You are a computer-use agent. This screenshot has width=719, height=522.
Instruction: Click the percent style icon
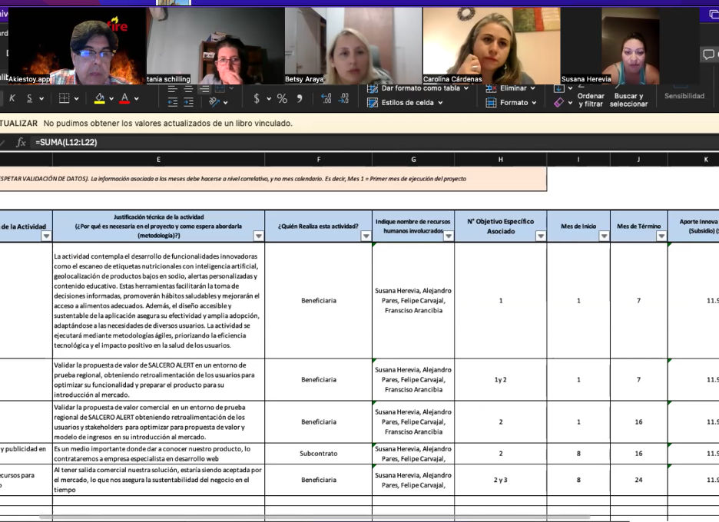pos(282,98)
